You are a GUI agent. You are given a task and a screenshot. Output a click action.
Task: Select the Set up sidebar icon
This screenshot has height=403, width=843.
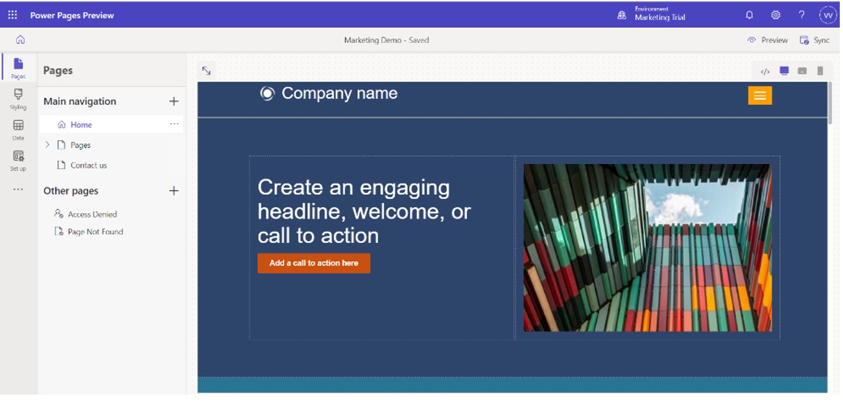pos(19,157)
